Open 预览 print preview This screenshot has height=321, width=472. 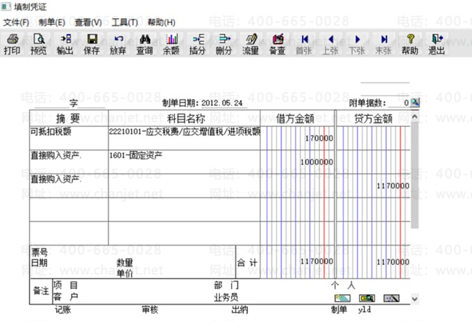[39, 44]
